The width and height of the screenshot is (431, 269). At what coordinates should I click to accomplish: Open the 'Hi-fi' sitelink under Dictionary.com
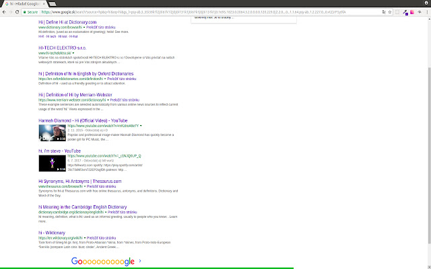click(41, 36)
